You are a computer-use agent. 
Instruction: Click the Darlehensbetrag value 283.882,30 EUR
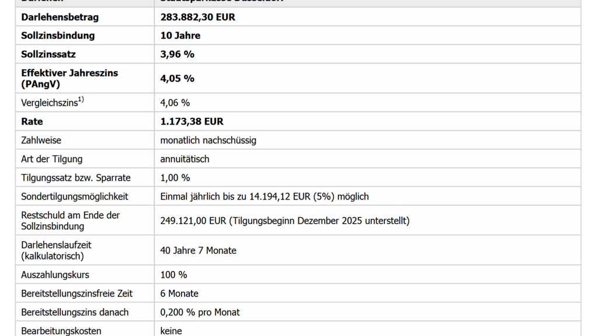click(x=197, y=17)
